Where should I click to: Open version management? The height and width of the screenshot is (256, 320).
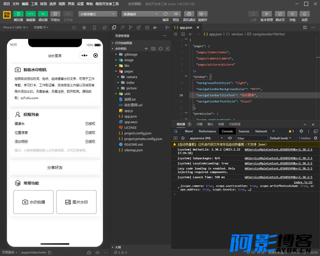tap(267, 14)
